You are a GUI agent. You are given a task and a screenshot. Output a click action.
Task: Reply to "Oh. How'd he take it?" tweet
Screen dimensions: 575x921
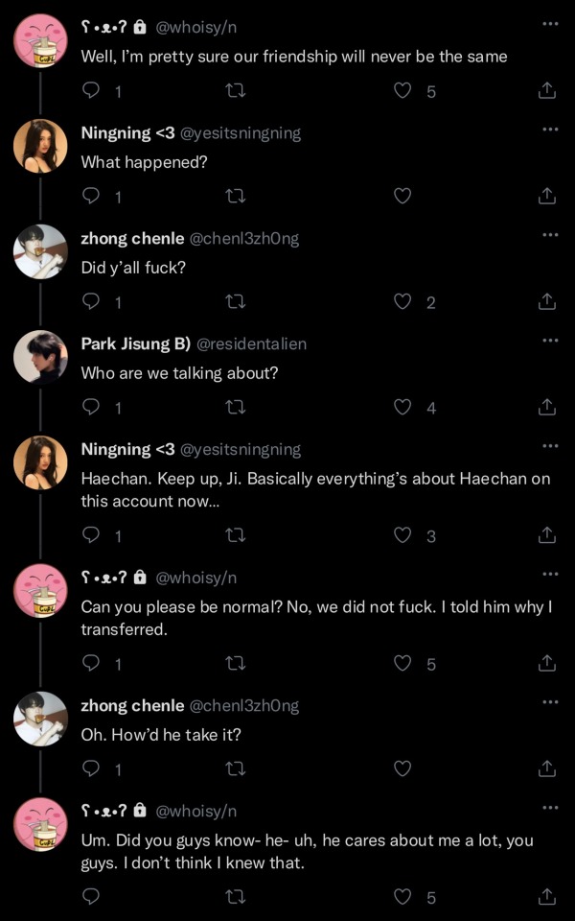point(92,767)
